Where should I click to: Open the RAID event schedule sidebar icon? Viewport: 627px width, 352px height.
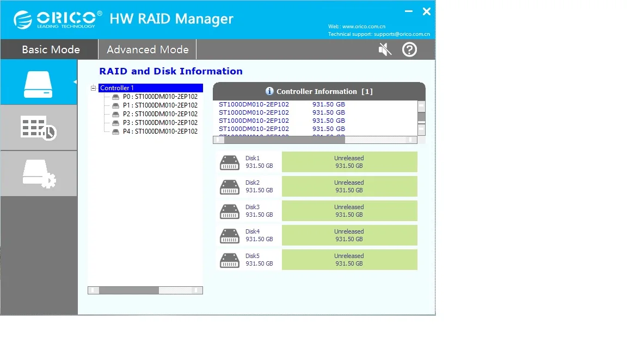coord(39,128)
